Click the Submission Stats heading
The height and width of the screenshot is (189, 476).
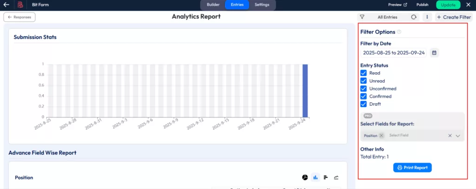(x=35, y=37)
